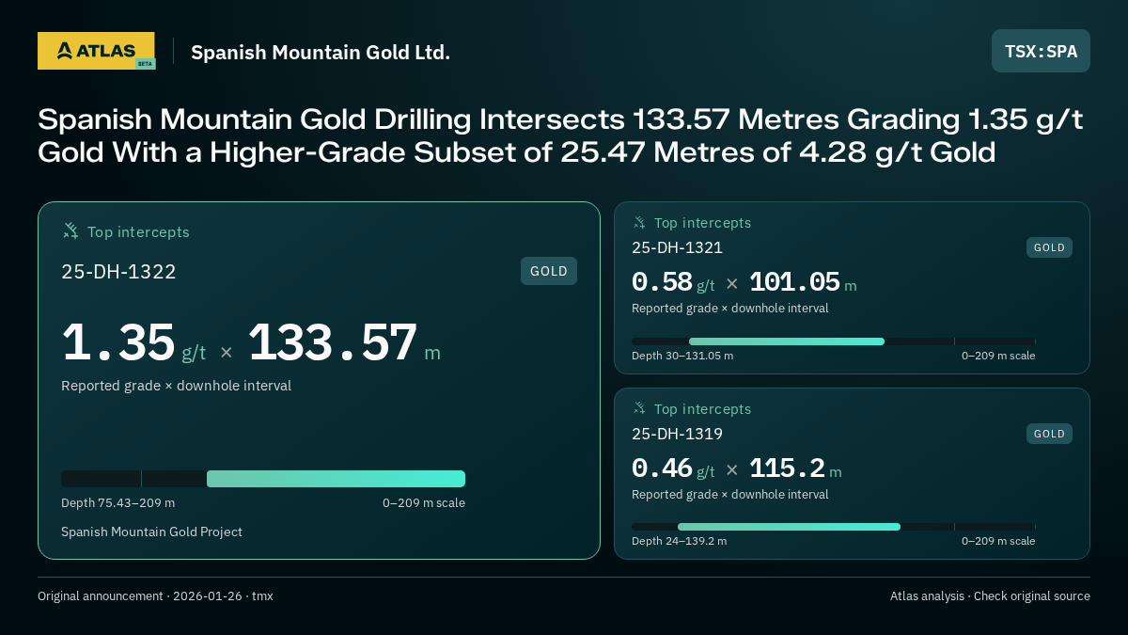Click the hole ID 25-DH-1319
This screenshot has width=1128, height=635.
click(x=677, y=434)
